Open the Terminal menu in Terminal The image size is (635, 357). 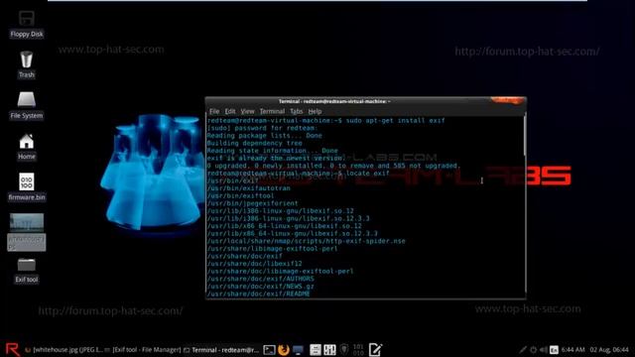coord(272,111)
